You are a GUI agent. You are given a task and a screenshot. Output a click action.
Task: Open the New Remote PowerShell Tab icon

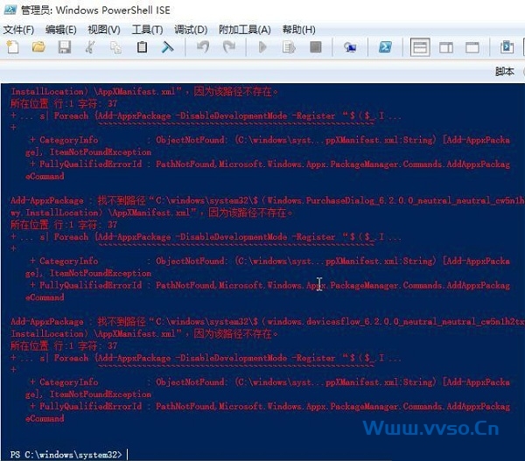tap(350, 47)
